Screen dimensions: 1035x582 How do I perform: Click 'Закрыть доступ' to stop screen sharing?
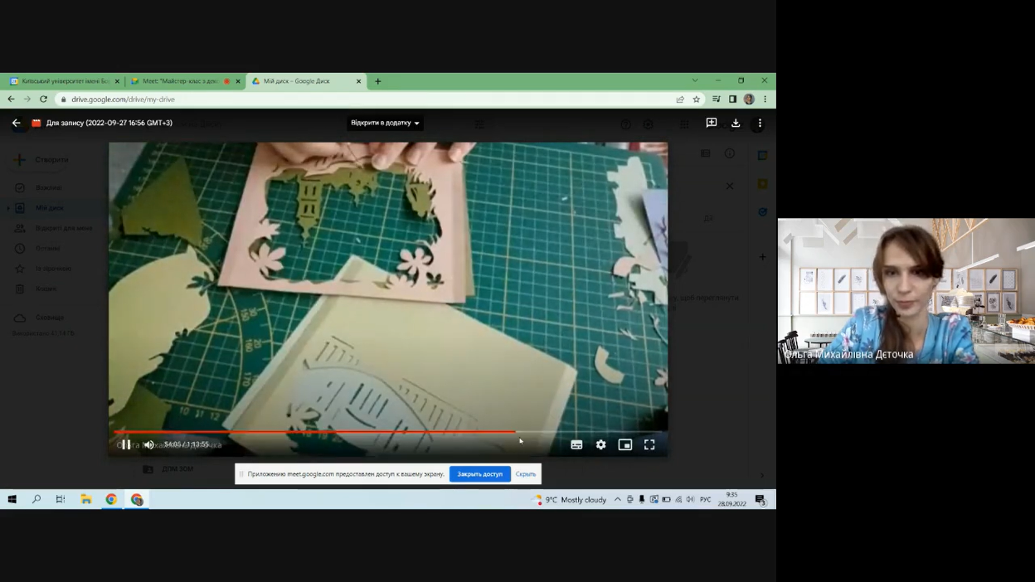pyautogui.click(x=479, y=474)
